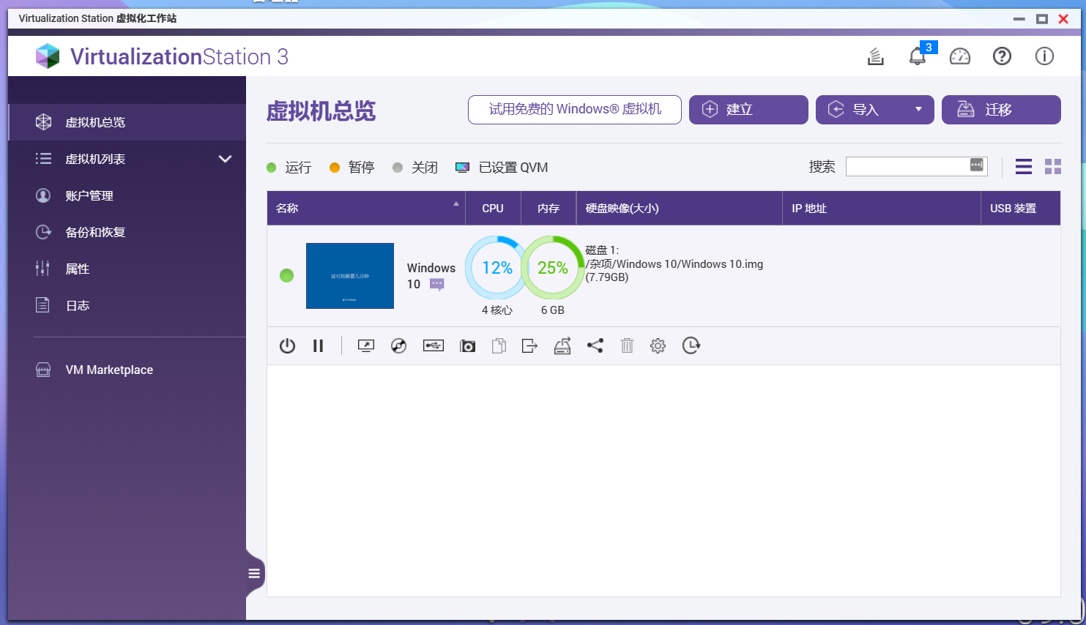Click the 关闭 status legend

point(415,168)
